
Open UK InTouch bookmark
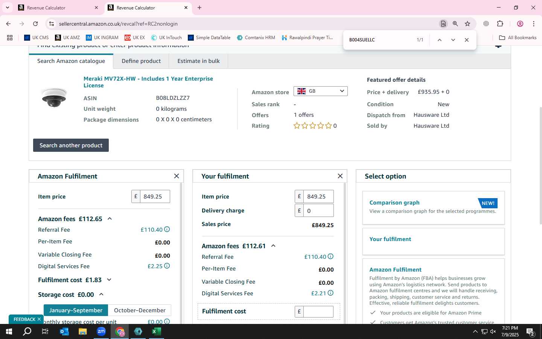pyautogui.click(x=166, y=38)
